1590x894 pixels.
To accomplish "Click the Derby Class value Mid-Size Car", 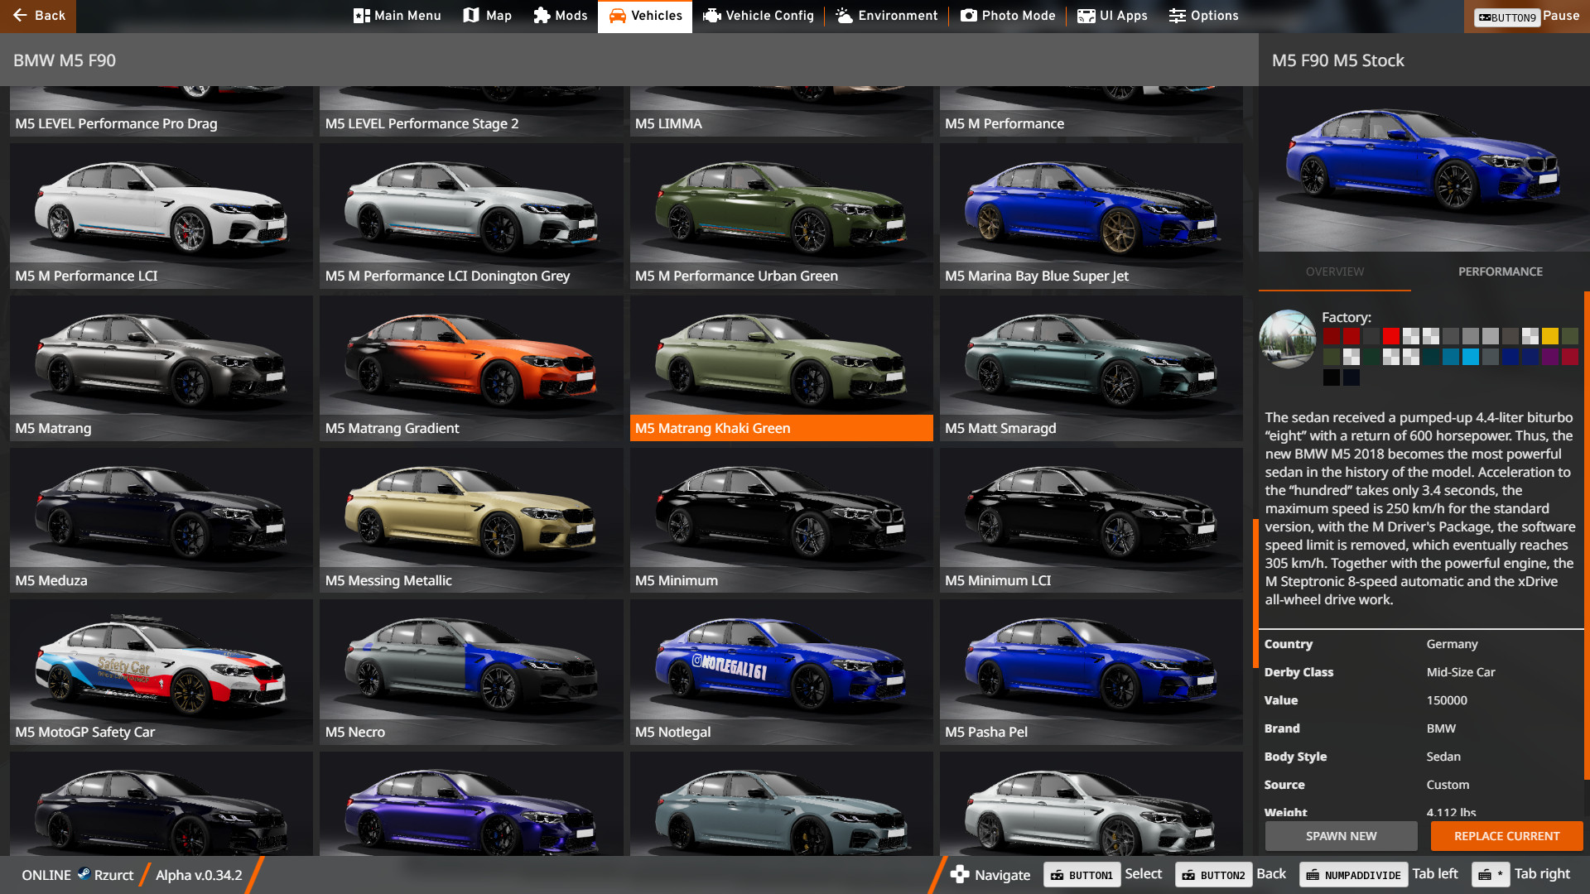I will pyautogui.click(x=1461, y=672).
